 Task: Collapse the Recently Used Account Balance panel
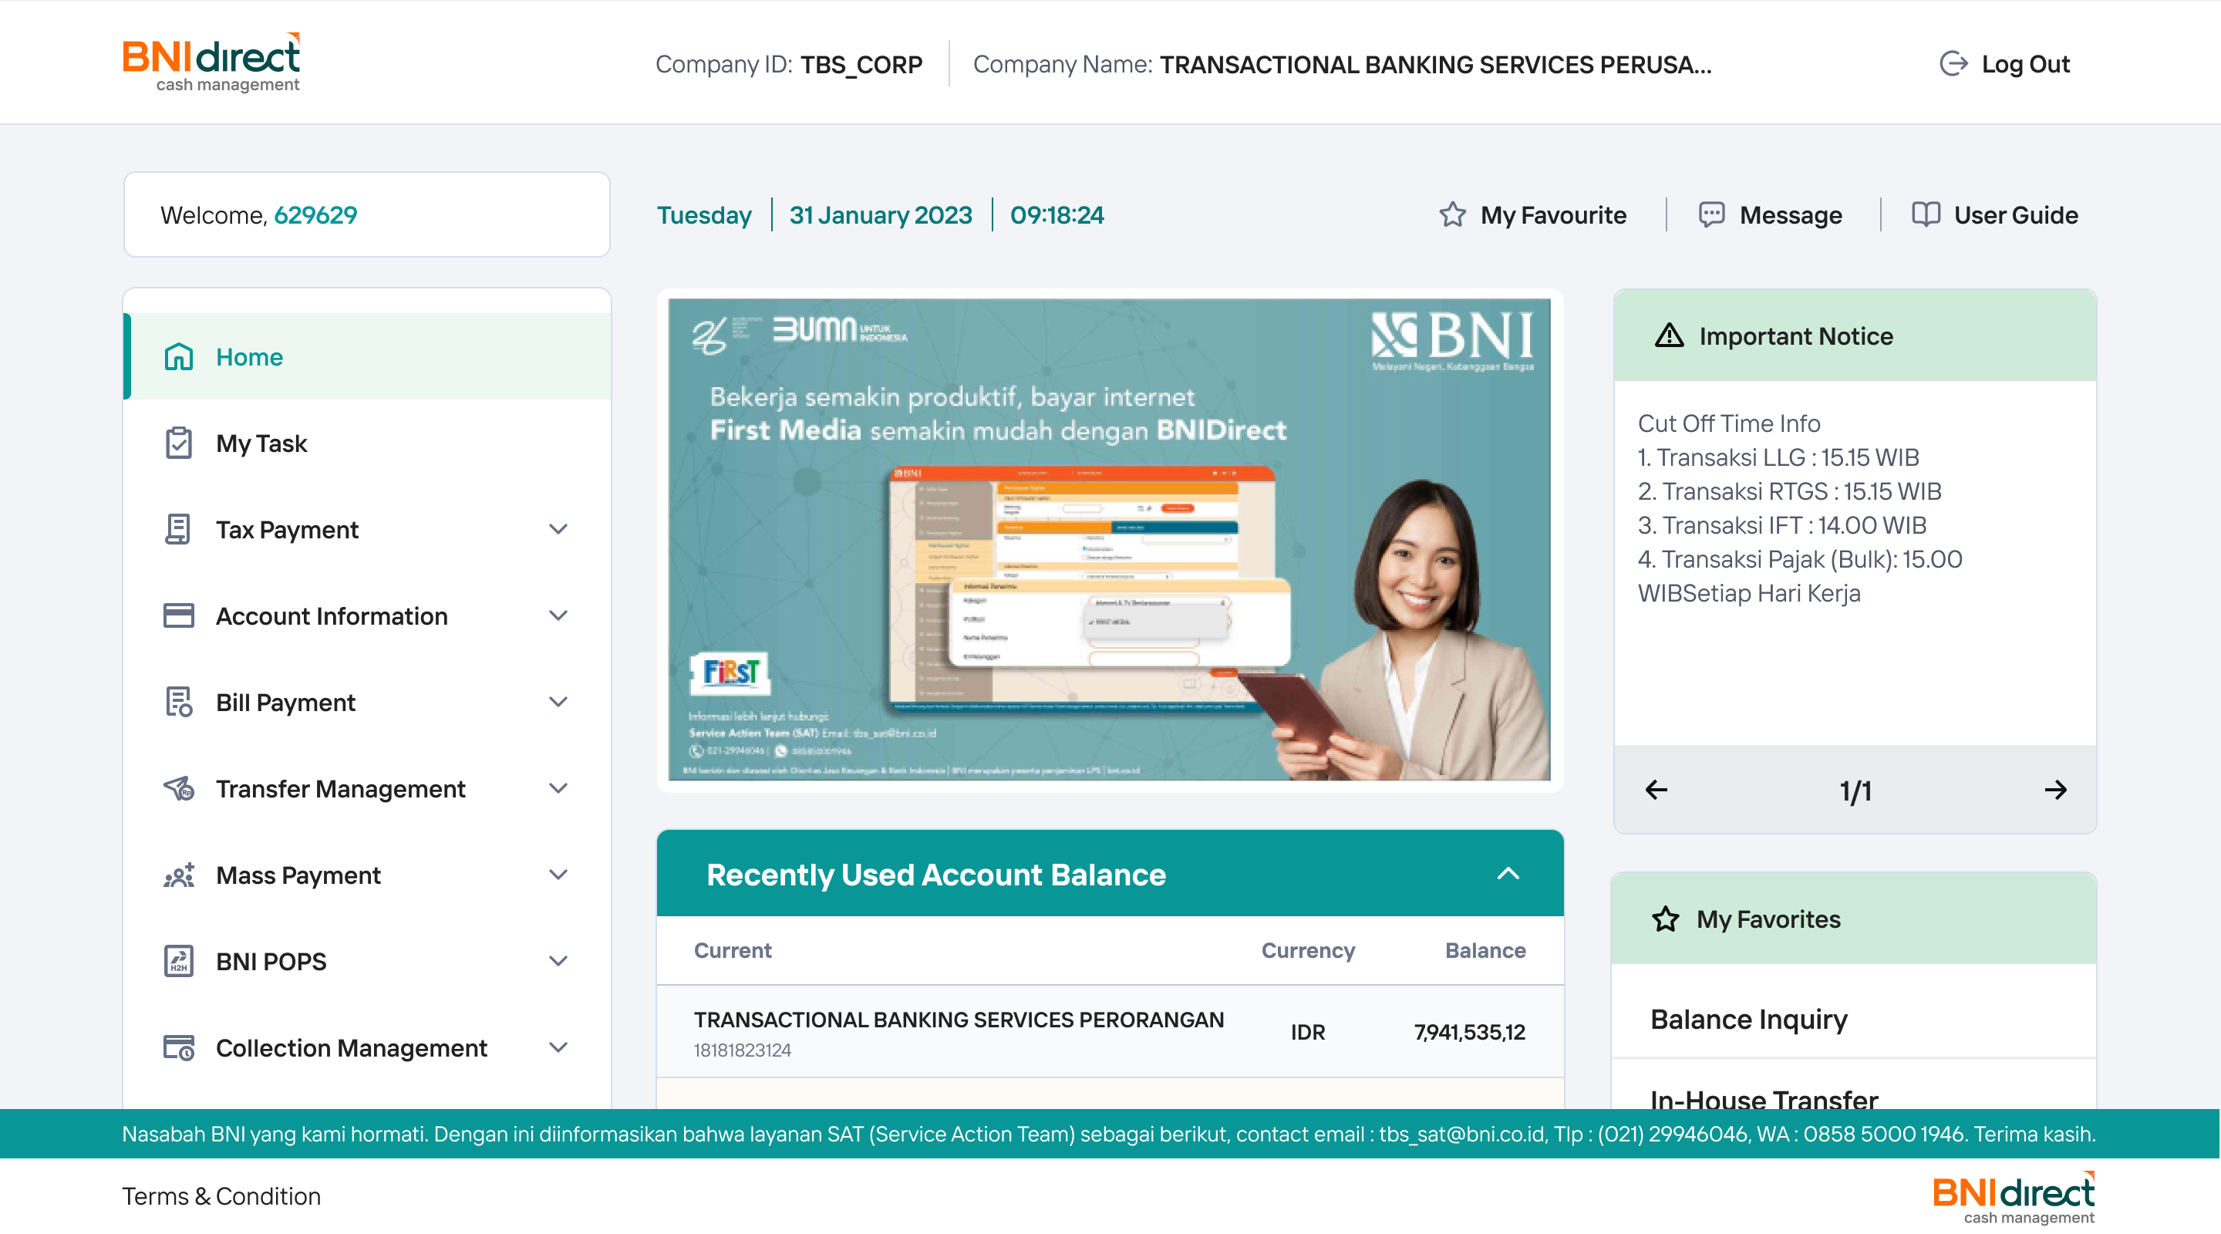tap(1509, 874)
